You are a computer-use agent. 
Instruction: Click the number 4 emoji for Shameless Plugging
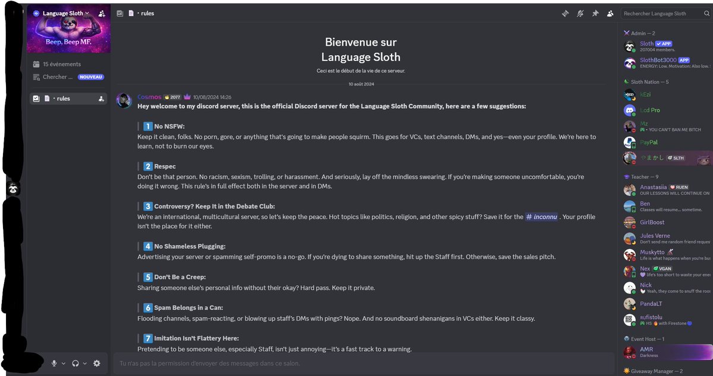[148, 246]
